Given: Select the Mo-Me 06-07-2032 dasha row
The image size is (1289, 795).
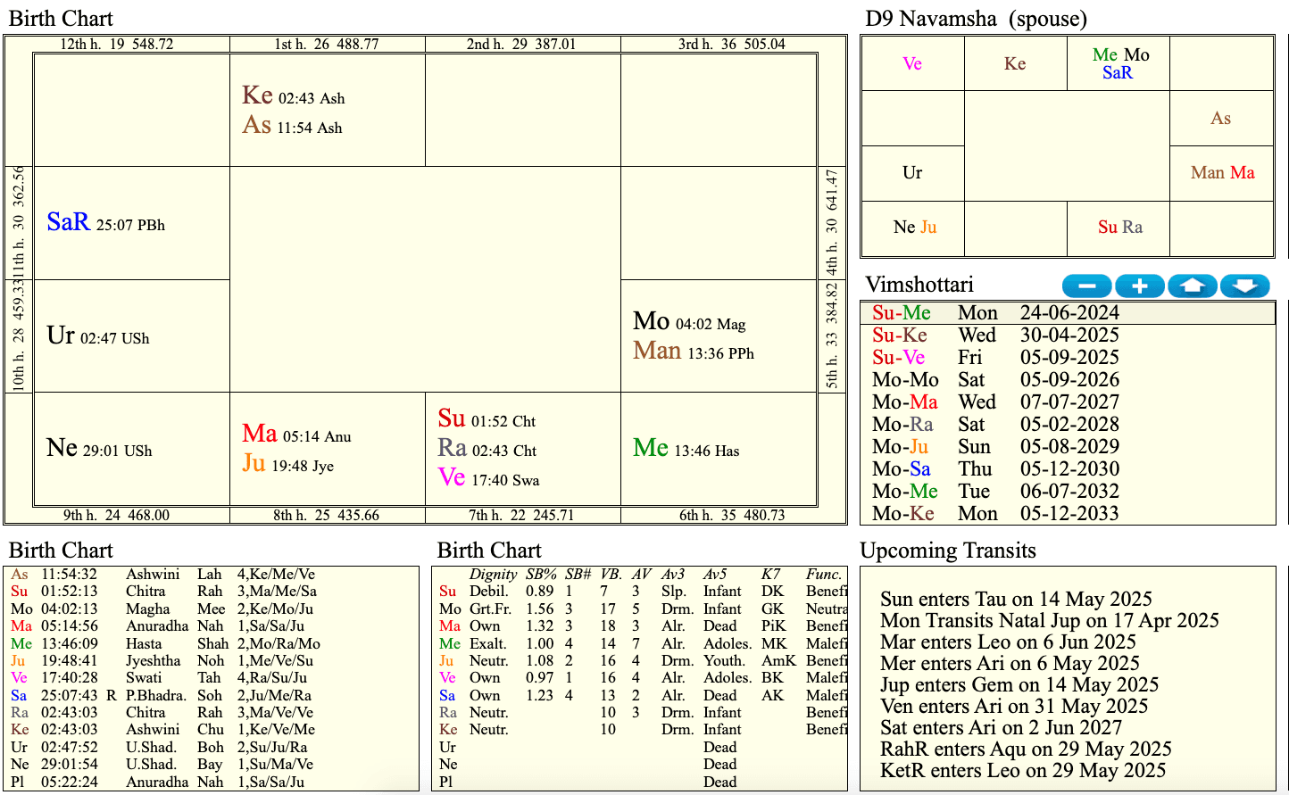Looking at the screenshot, I should [1068, 491].
